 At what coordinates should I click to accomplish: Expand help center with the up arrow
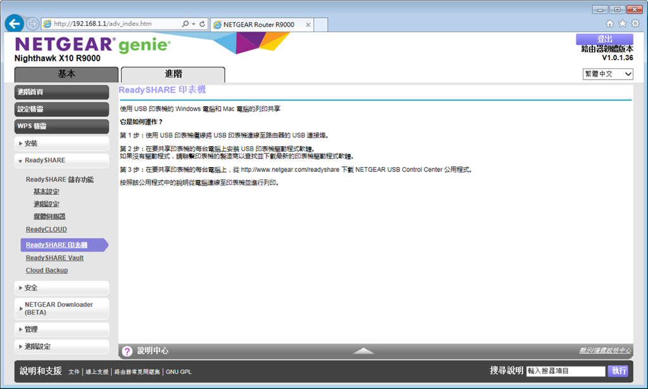364,350
